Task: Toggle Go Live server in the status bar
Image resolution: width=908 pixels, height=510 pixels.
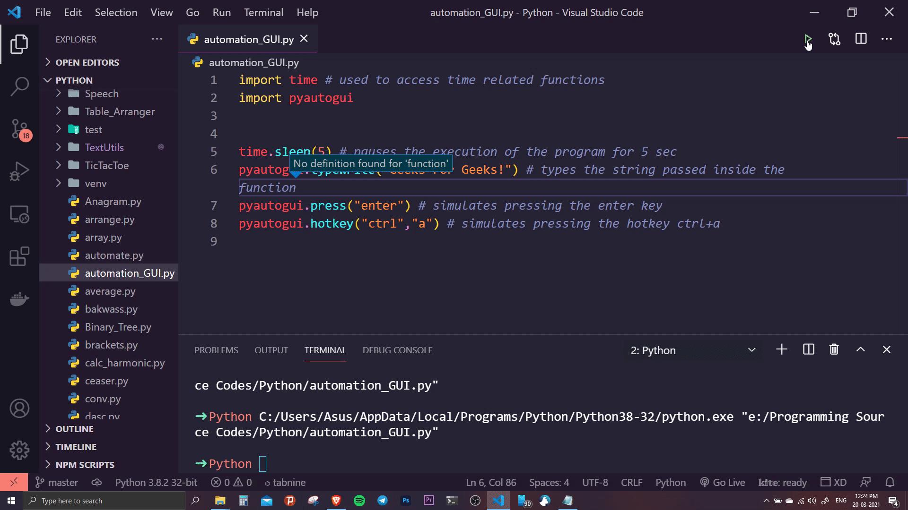Action: (723, 483)
